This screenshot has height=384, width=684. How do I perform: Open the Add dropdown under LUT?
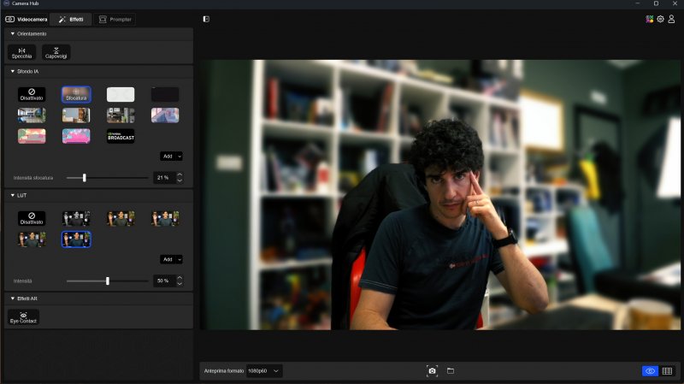coord(172,259)
